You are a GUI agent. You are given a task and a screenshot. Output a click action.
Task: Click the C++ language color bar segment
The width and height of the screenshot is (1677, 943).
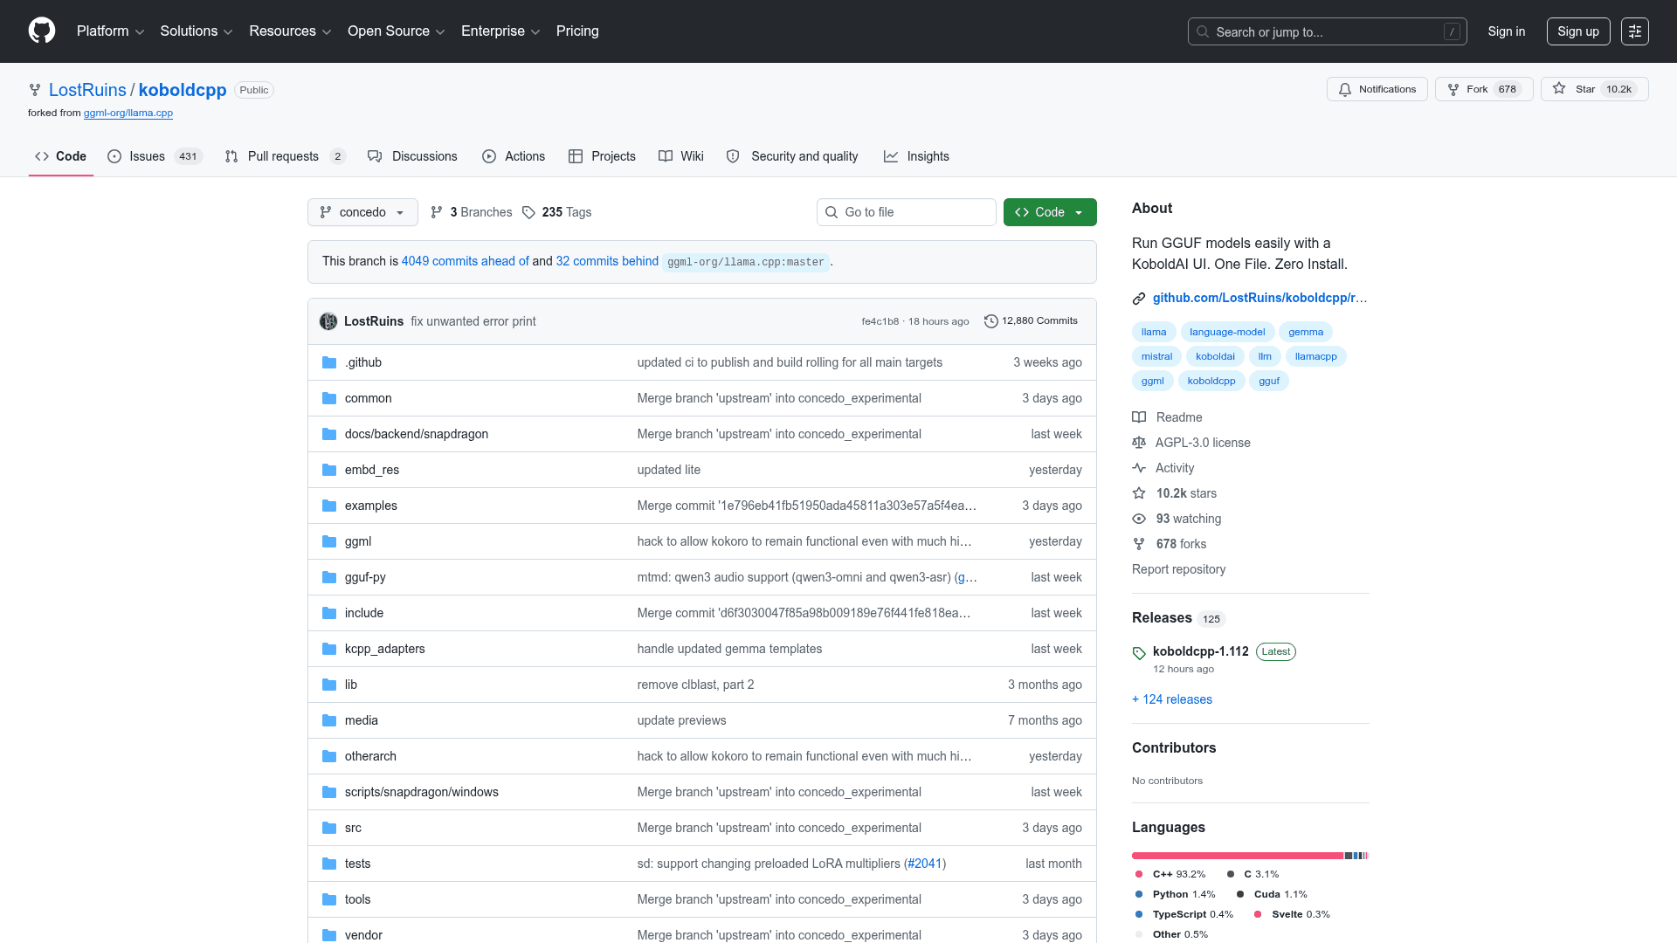click(x=1236, y=856)
